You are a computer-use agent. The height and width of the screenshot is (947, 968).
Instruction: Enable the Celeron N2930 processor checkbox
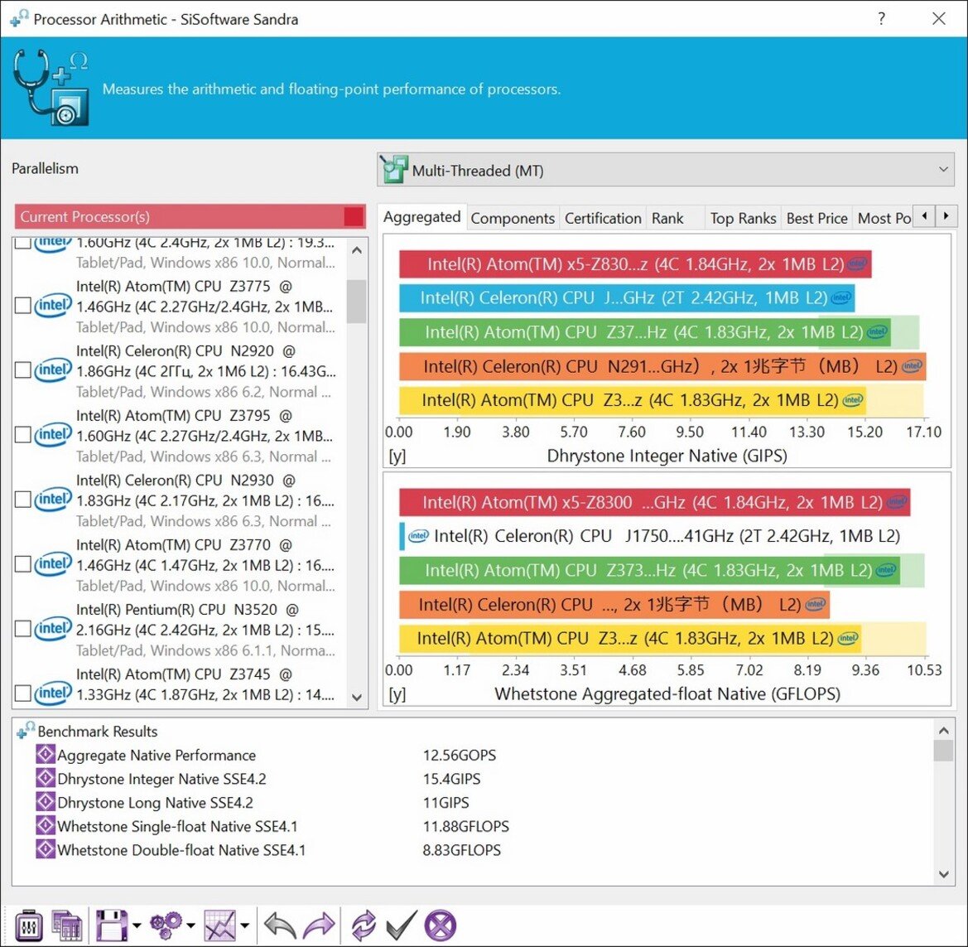(23, 499)
